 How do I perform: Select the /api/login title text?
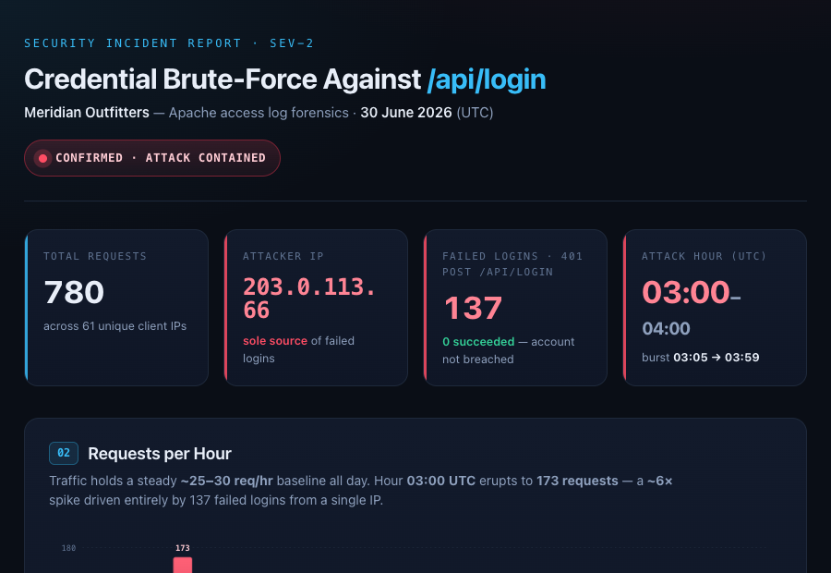(x=487, y=79)
